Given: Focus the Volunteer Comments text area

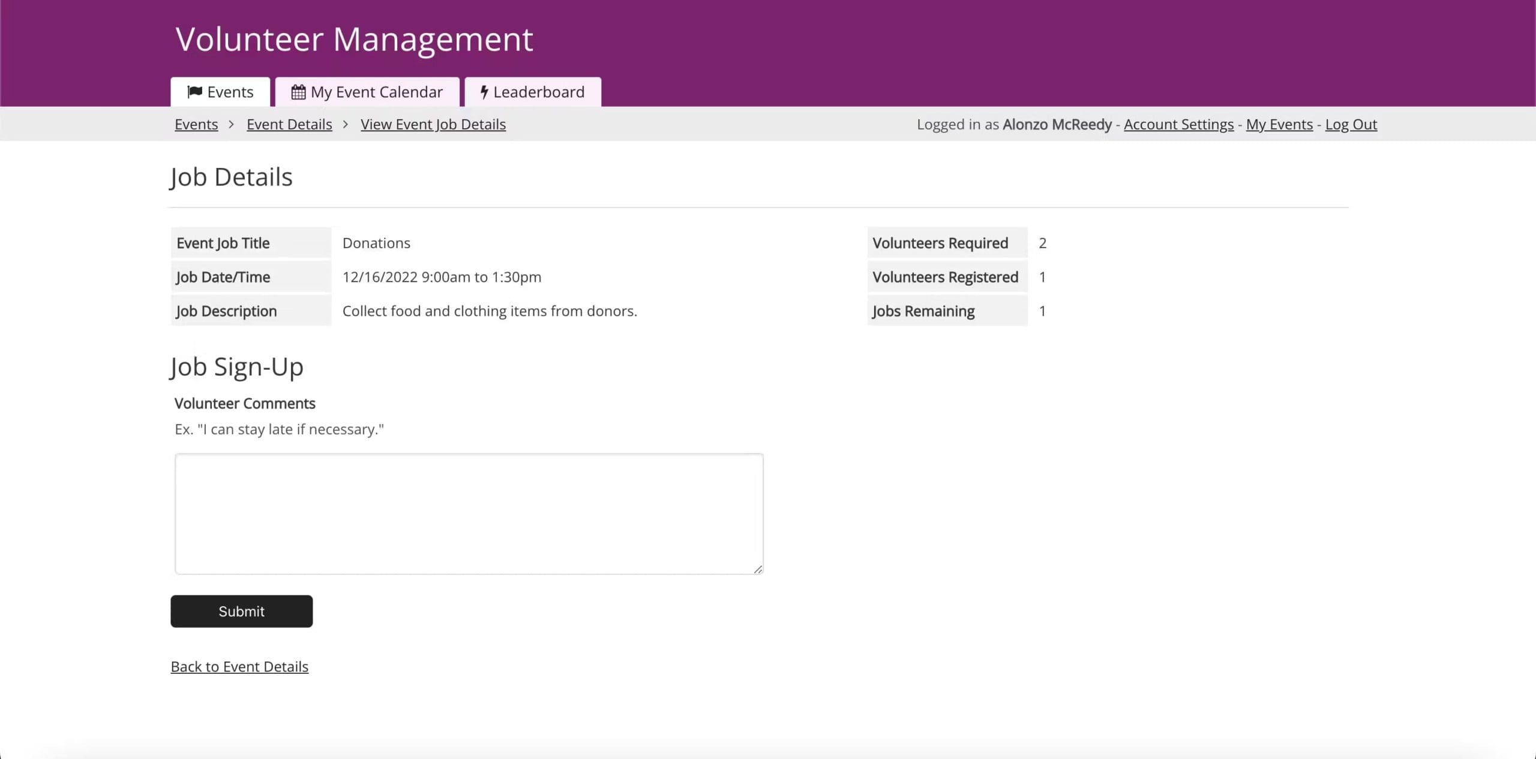Looking at the screenshot, I should tap(469, 513).
